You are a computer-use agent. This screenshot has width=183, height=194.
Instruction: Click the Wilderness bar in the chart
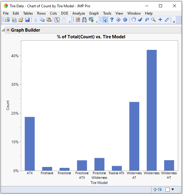(x=151, y=110)
